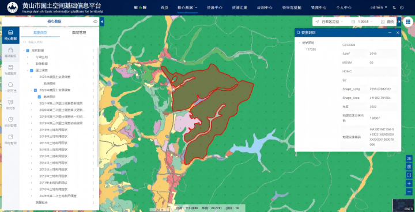Open the 专题服务 sidebar icon

10,67
